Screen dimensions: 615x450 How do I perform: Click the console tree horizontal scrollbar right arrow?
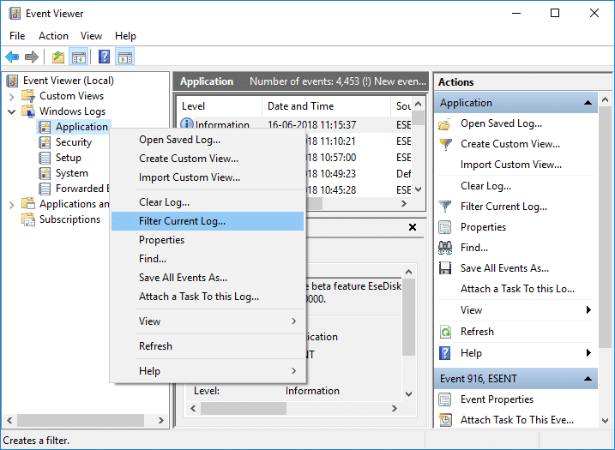tap(160, 421)
